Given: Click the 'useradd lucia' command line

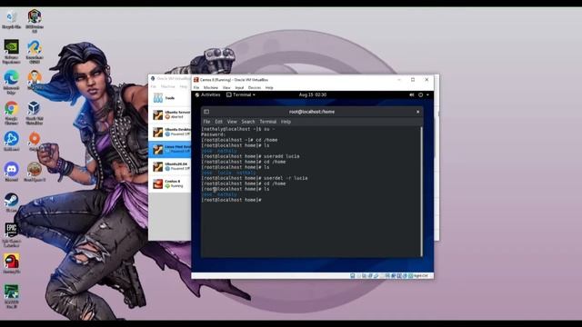Looking at the screenshot, I should coord(251,156).
